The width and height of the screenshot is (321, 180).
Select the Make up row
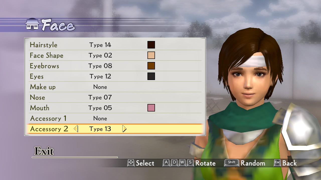[x=115, y=87]
